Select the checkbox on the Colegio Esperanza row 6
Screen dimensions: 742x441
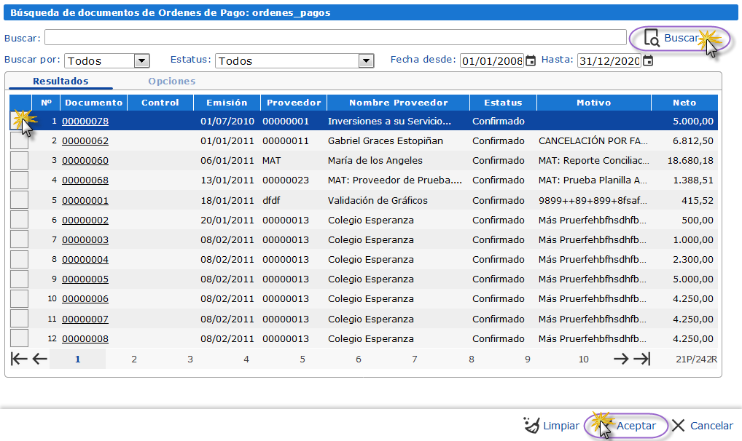(x=20, y=219)
